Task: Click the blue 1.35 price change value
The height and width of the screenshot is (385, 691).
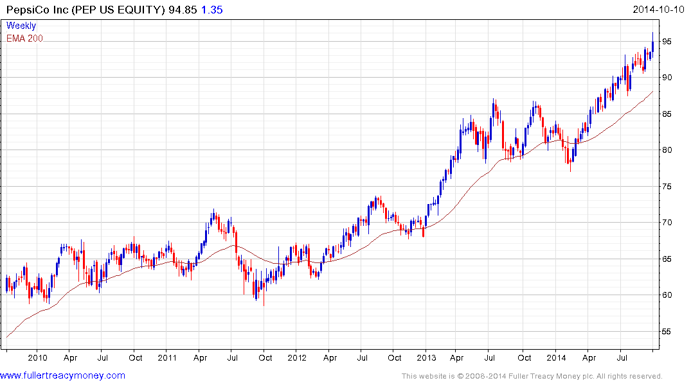Action: 213,10
